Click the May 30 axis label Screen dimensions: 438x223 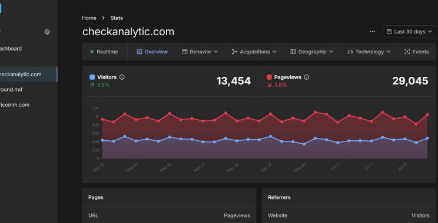tap(300, 168)
